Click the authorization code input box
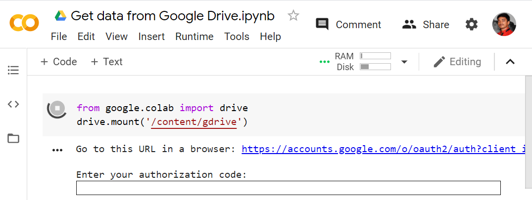Image resolution: width=532 pixels, height=200 pixels. [x=289, y=188]
